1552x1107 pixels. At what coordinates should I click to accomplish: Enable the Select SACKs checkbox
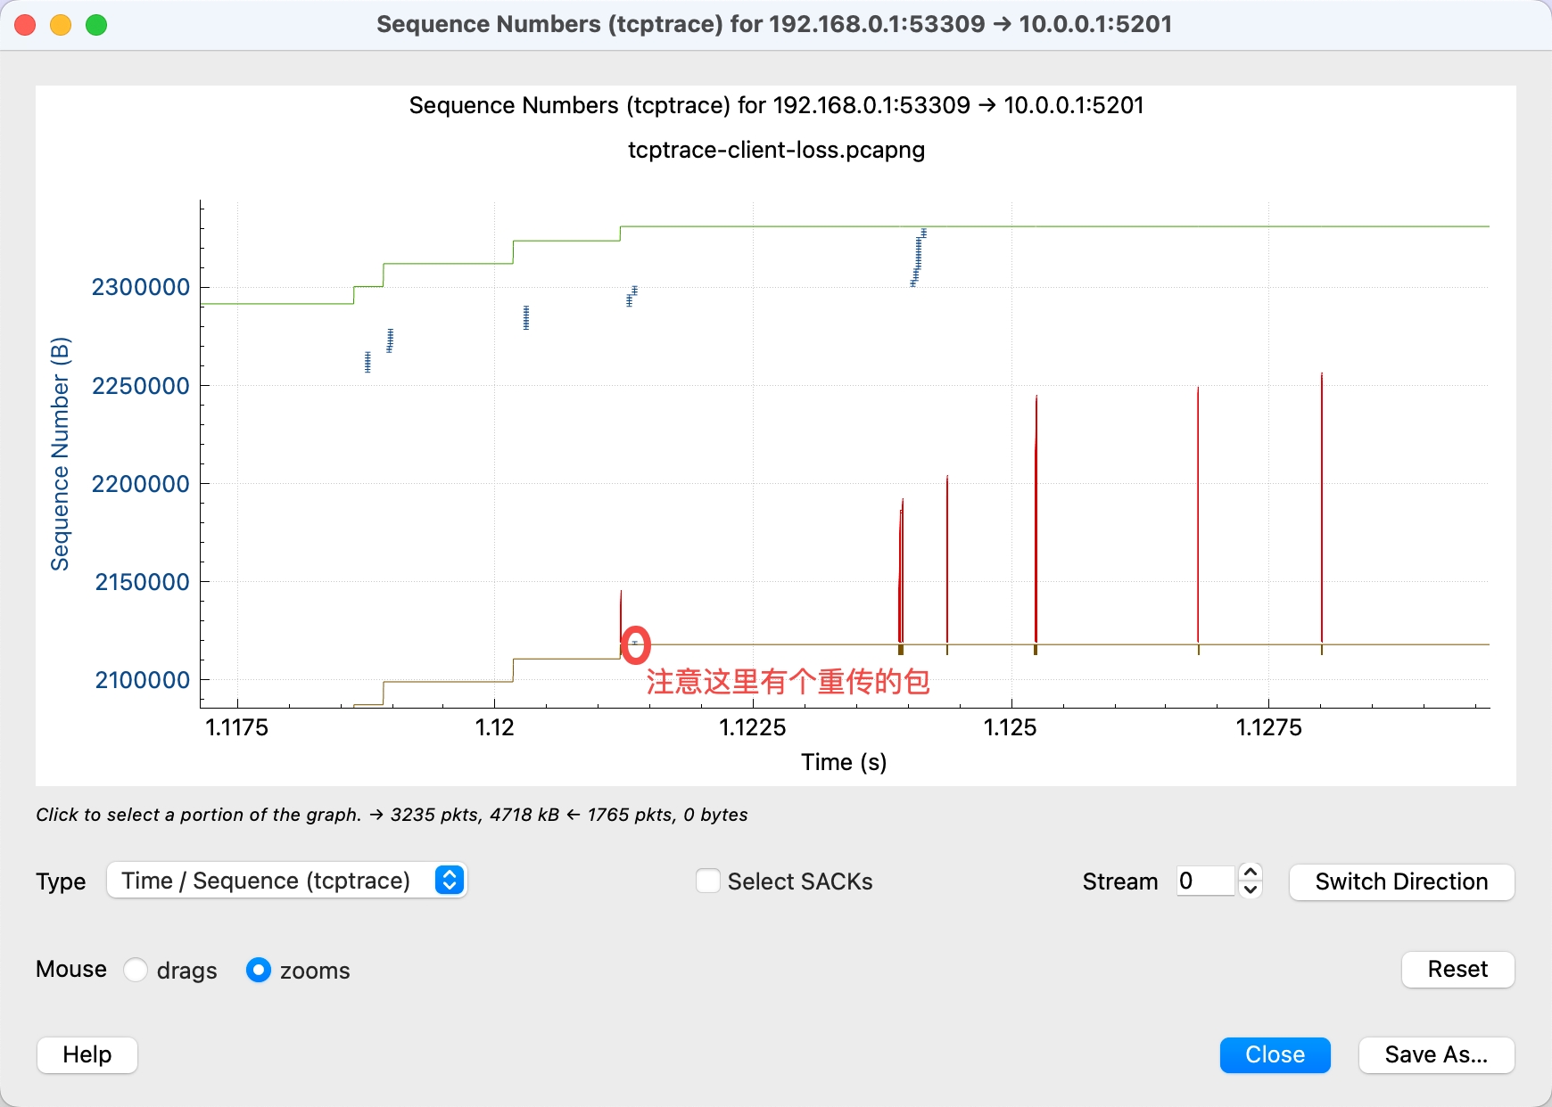tap(708, 881)
